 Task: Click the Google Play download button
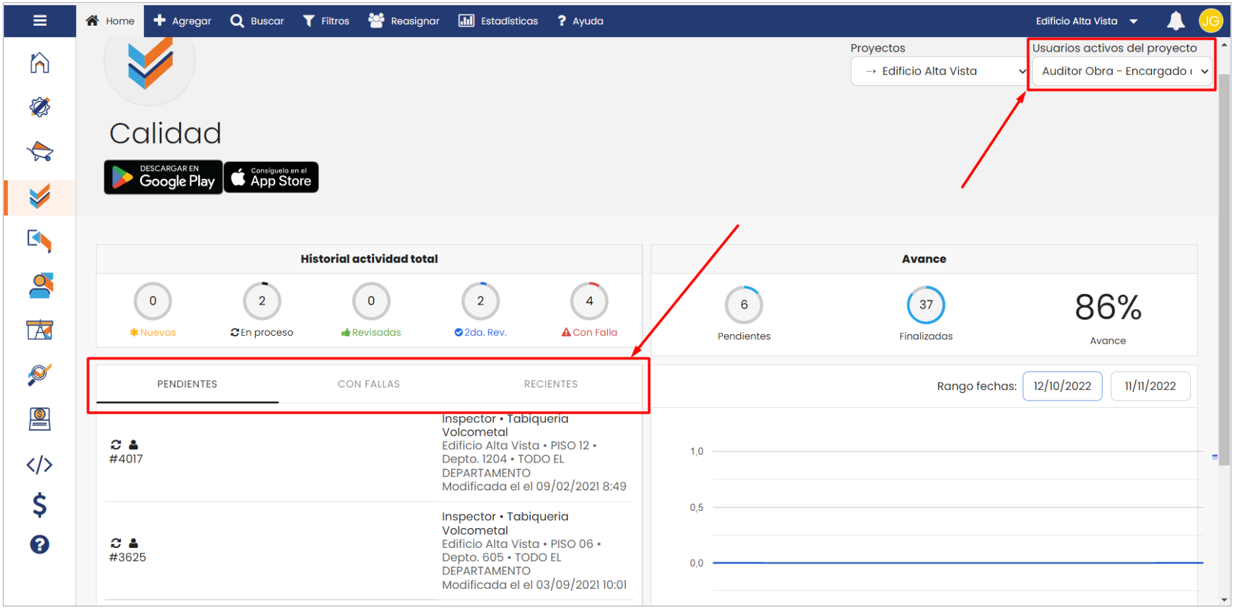163,177
